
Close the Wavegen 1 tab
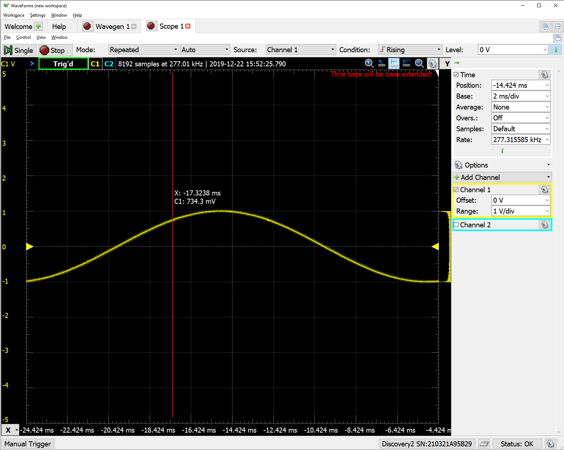click(134, 26)
